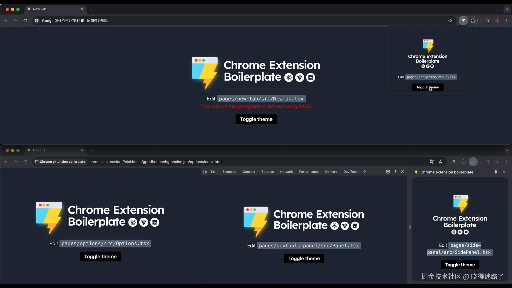Switch to the Console tab
The width and height of the screenshot is (512, 288).
coord(249,172)
